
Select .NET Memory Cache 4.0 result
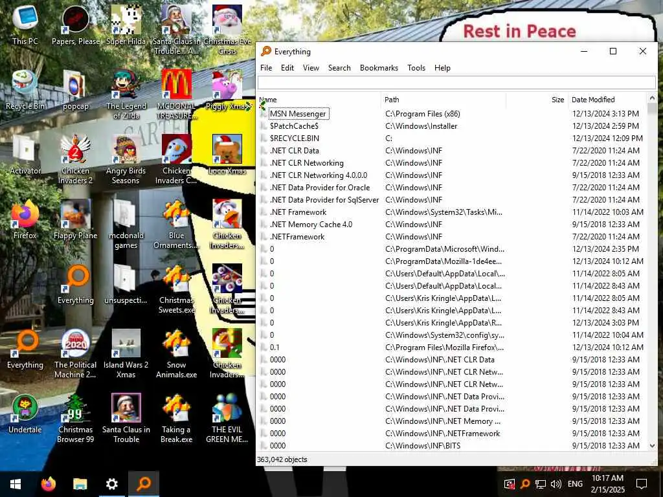pyautogui.click(x=451, y=224)
